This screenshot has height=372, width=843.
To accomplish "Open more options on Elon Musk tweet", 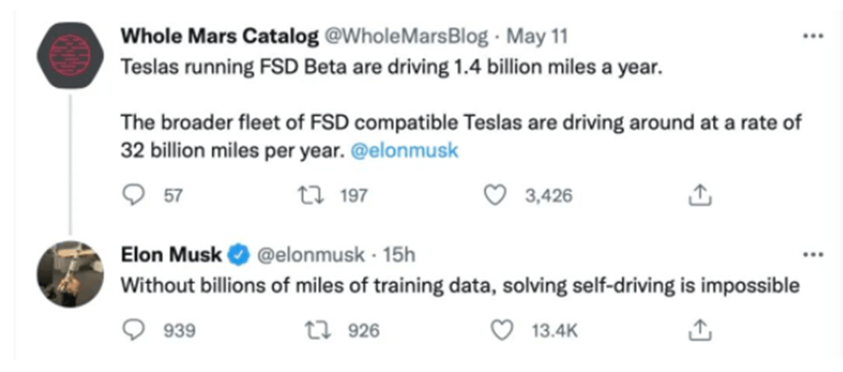I will [812, 256].
